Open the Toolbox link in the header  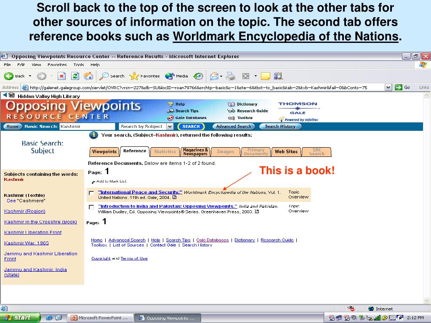(x=245, y=118)
